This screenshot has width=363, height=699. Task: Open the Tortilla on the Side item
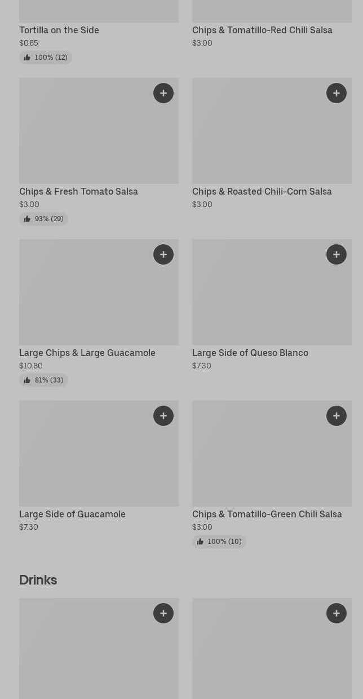click(59, 30)
